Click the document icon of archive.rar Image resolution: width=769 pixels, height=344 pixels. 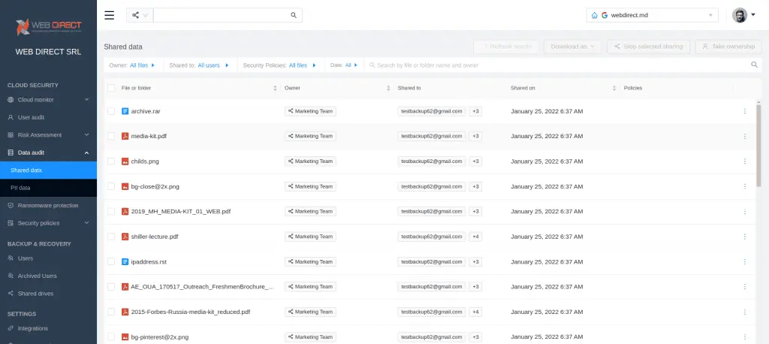click(125, 111)
